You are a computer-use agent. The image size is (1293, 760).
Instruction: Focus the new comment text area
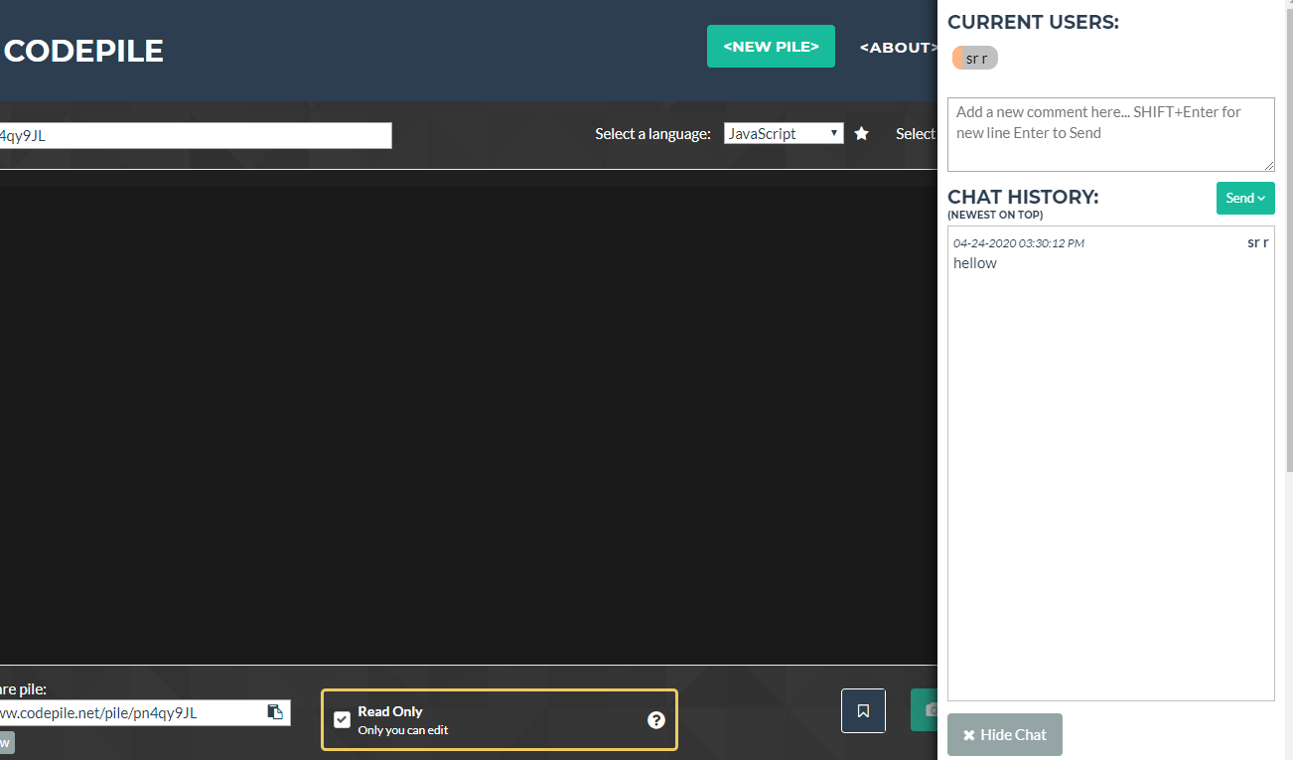(1111, 134)
